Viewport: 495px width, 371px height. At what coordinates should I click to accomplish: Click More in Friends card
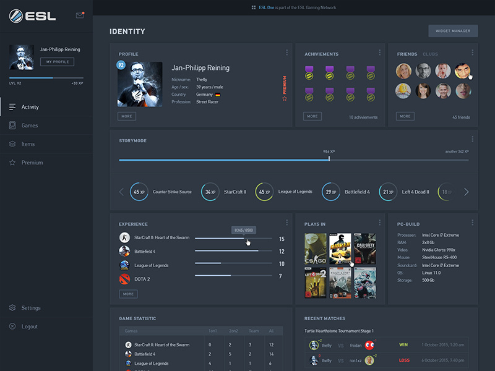(405, 116)
